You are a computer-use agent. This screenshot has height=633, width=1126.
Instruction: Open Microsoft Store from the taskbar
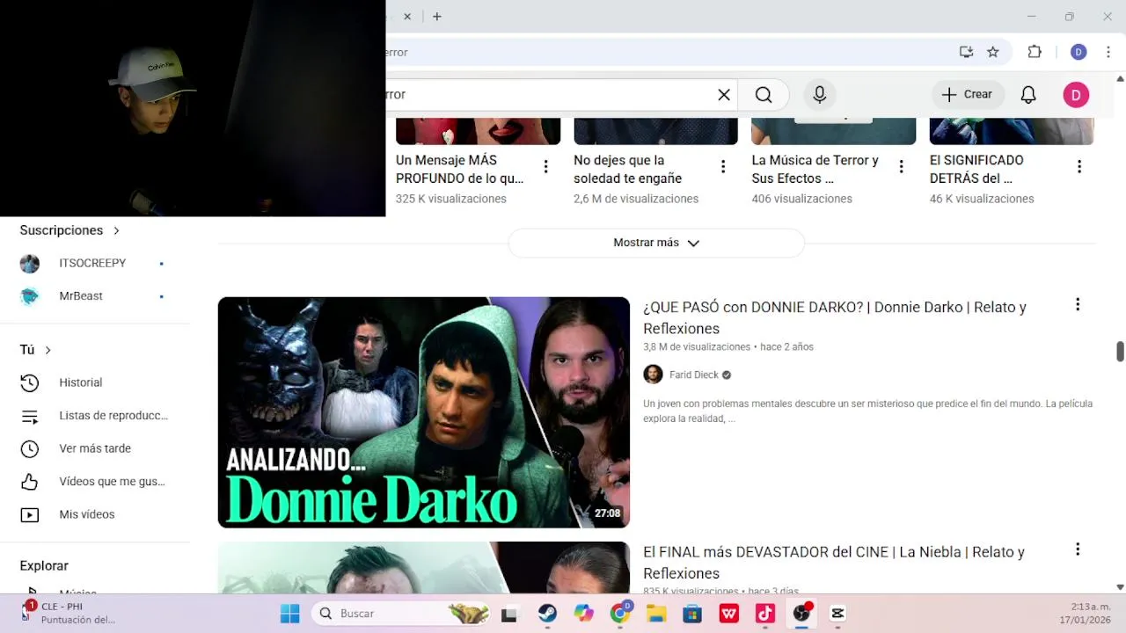click(692, 614)
